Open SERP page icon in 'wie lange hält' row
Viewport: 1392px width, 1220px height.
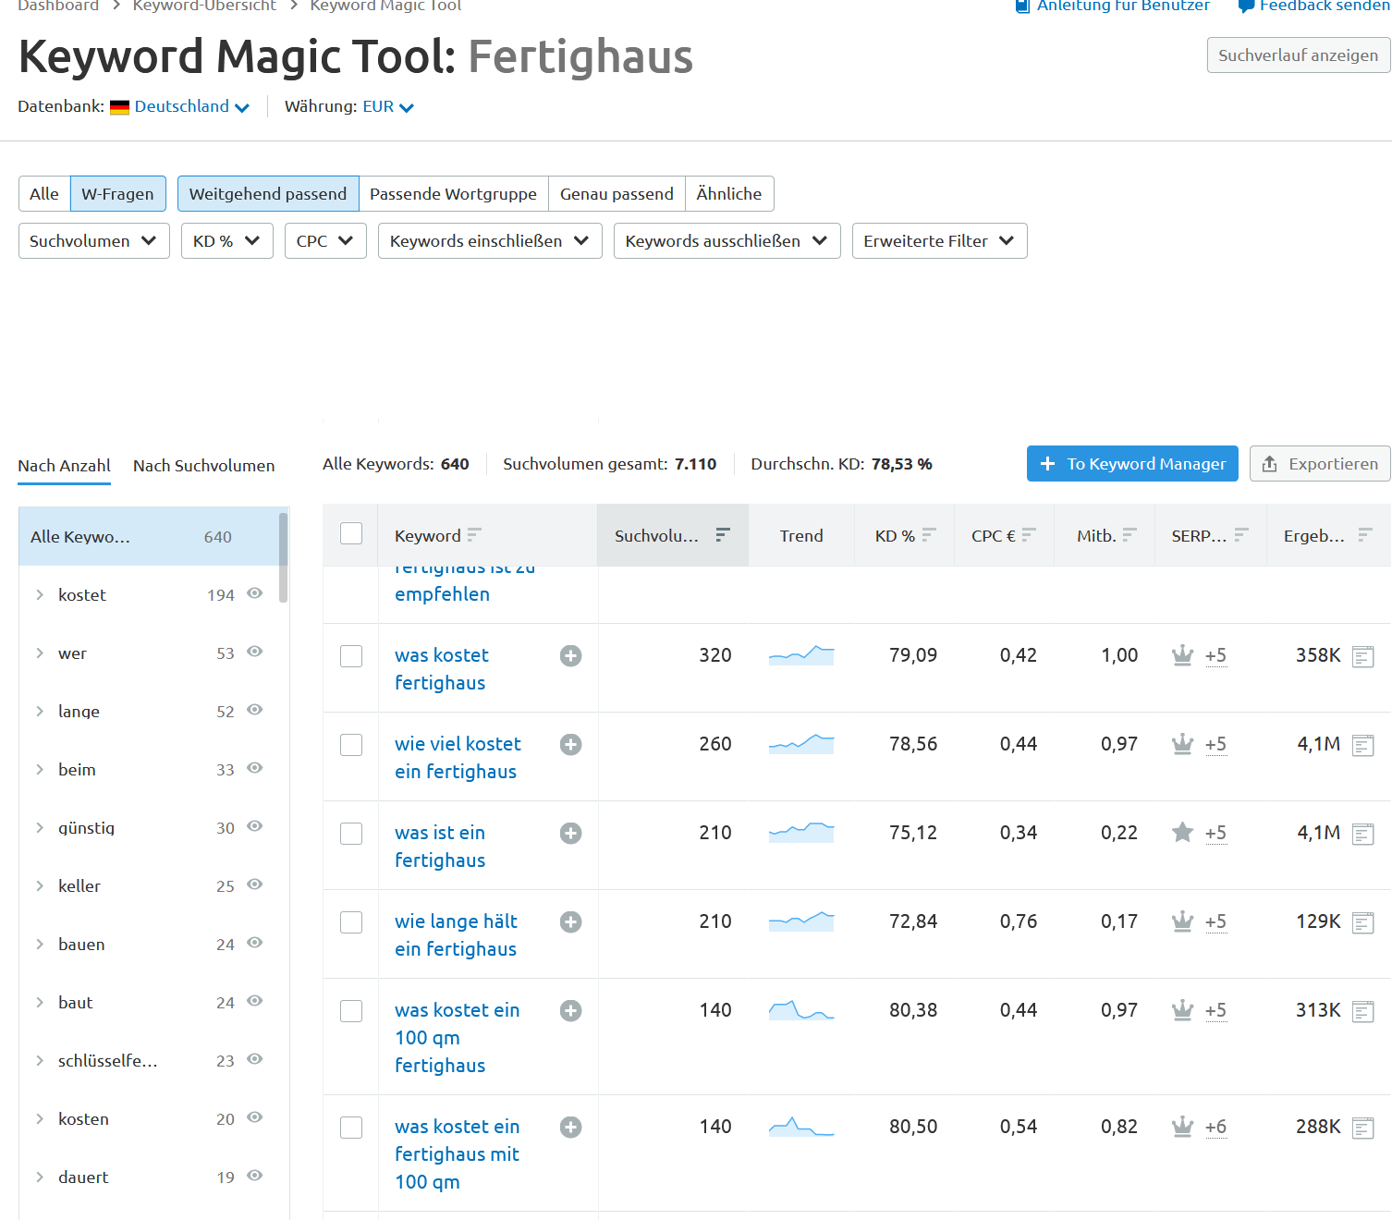[x=1362, y=922]
